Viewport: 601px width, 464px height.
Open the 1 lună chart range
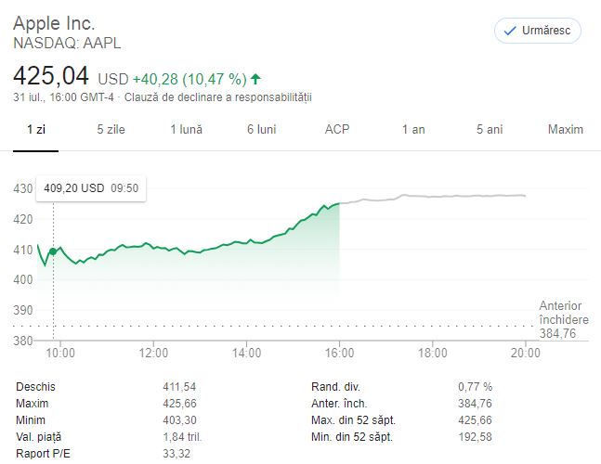point(187,129)
